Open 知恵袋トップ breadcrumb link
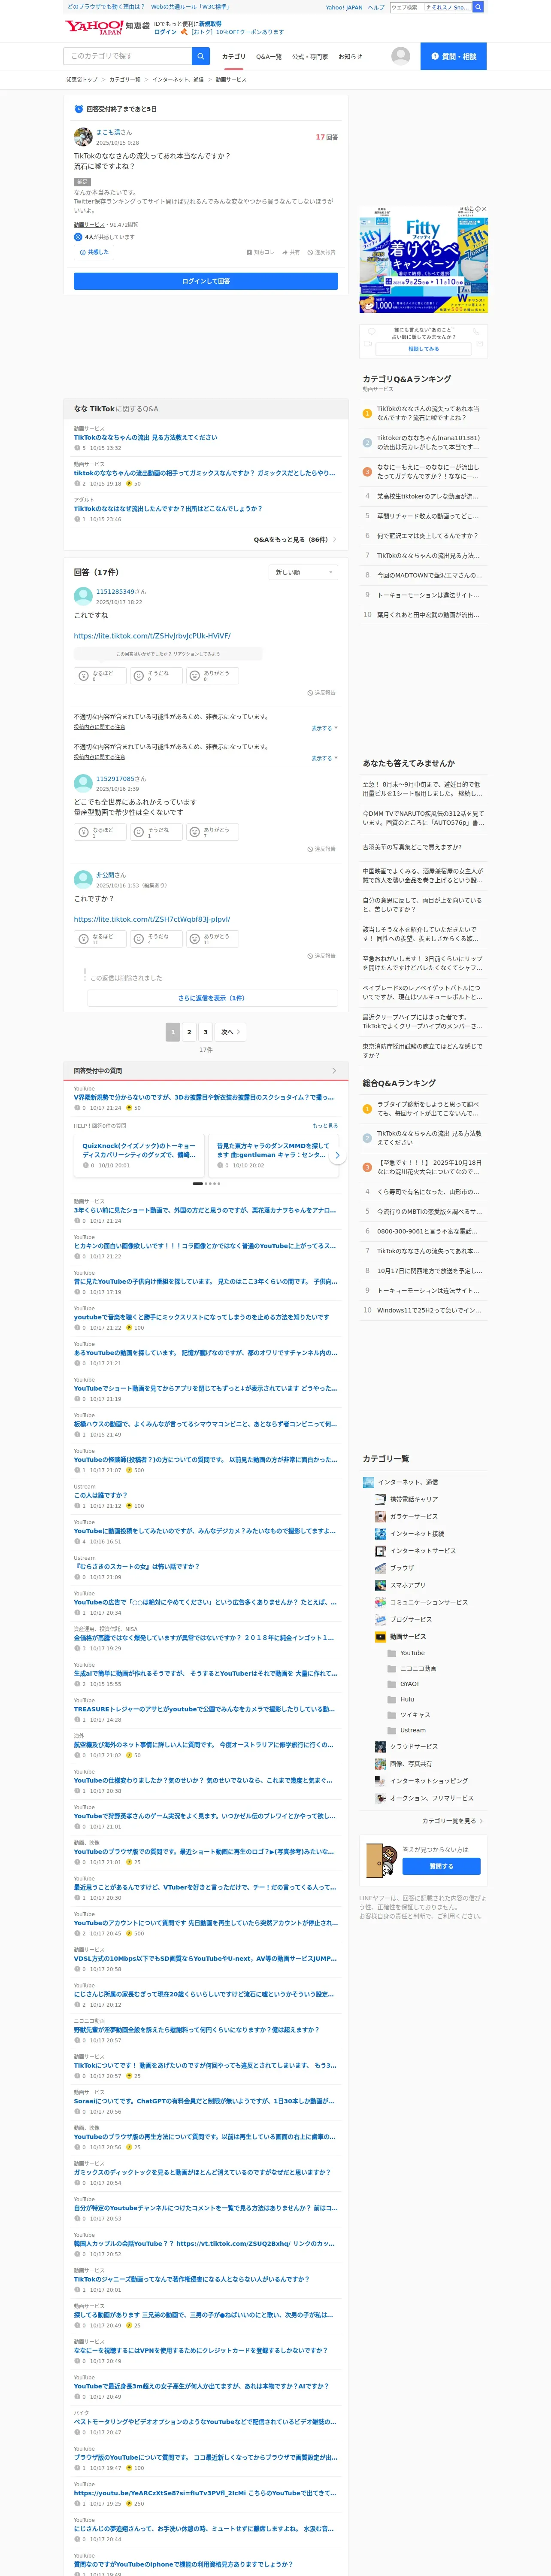Screen dimensions: 551x2576 point(82,79)
